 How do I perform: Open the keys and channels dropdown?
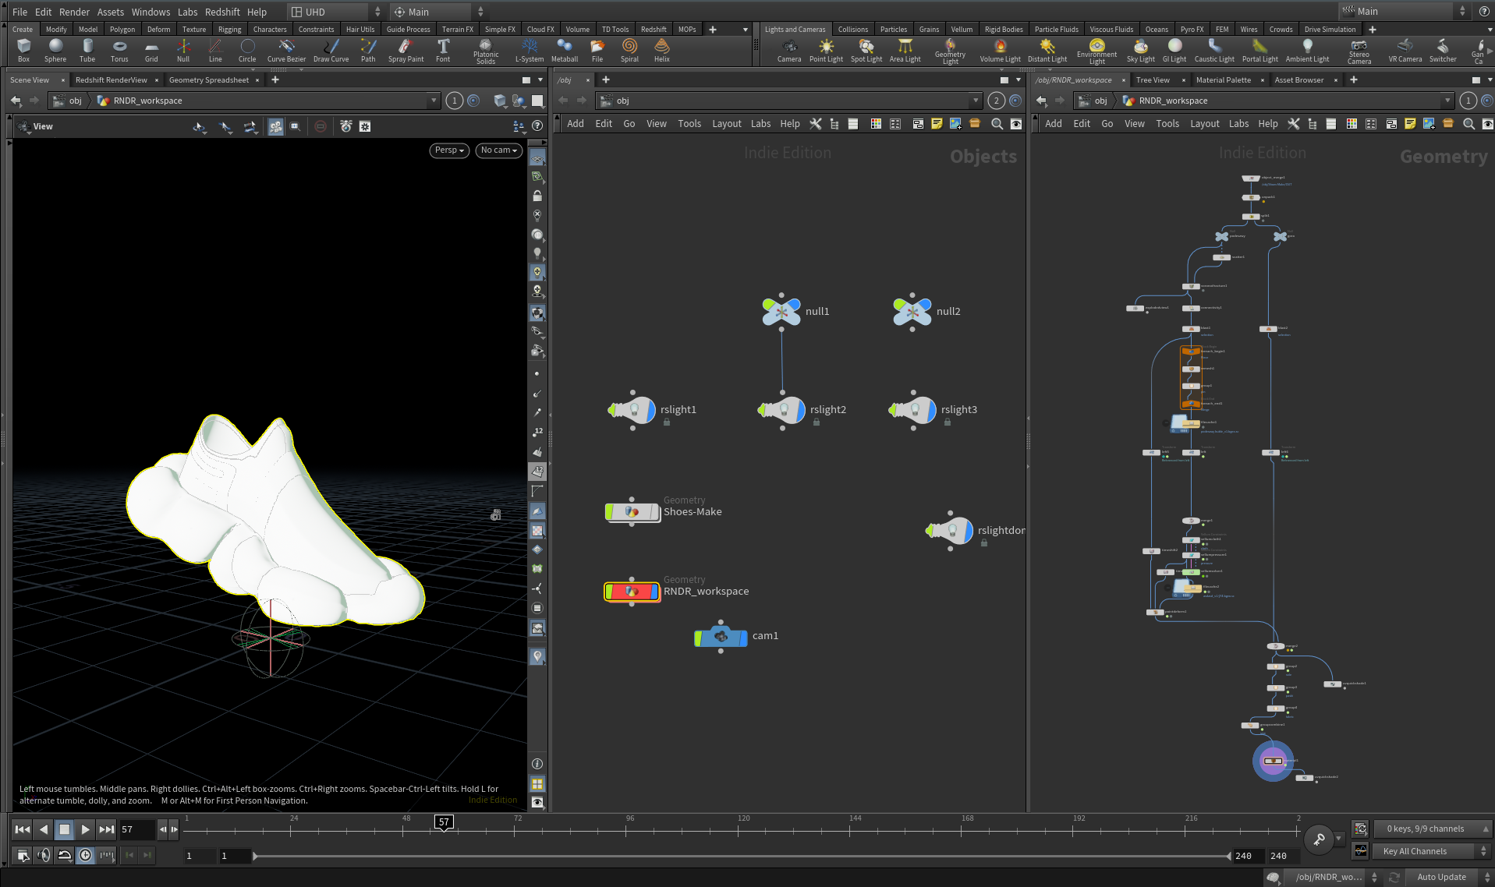click(1432, 829)
